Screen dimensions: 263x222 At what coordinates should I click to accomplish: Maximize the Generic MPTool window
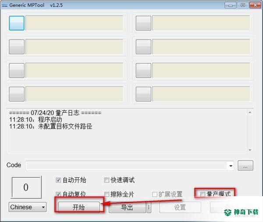pos(243,5)
